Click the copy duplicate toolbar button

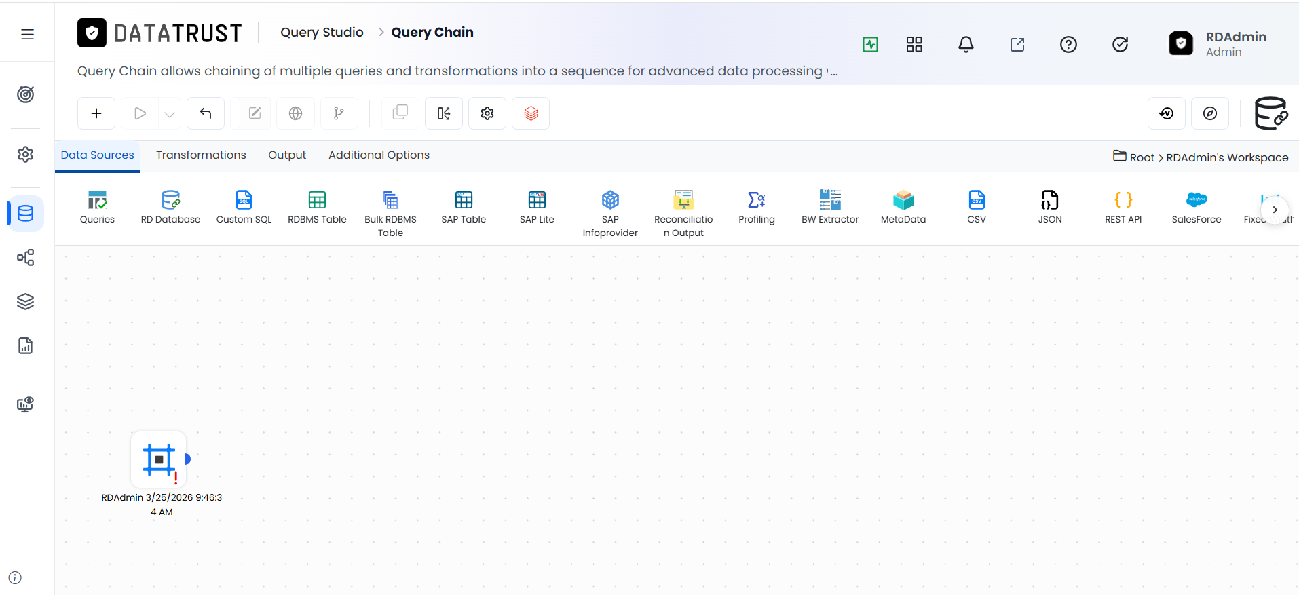coord(400,113)
